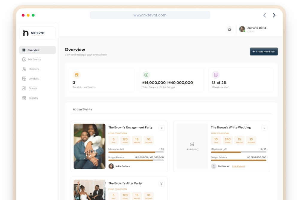Open options menu for After Party
The width and height of the screenshot is (299, 200).
click(x=162, y=184)
